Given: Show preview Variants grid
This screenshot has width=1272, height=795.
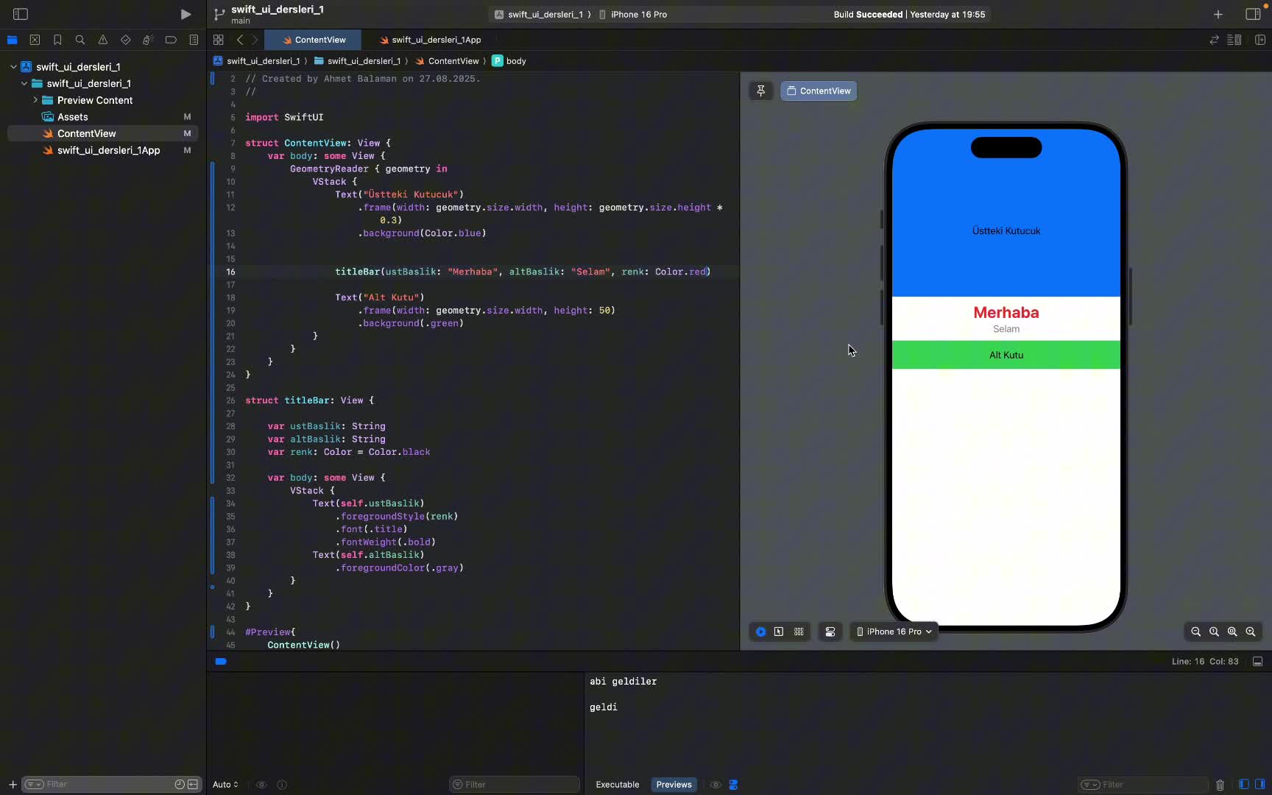Looking at the screenshot, I should coord(799,632).
